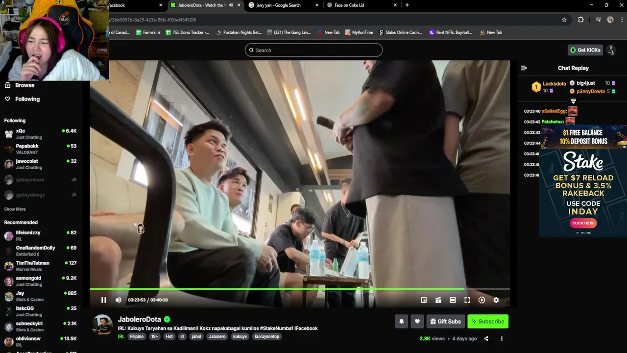Open oblivionsw recommended channel
Viewport: 627px width, 353px height.
tap(40, 342)
